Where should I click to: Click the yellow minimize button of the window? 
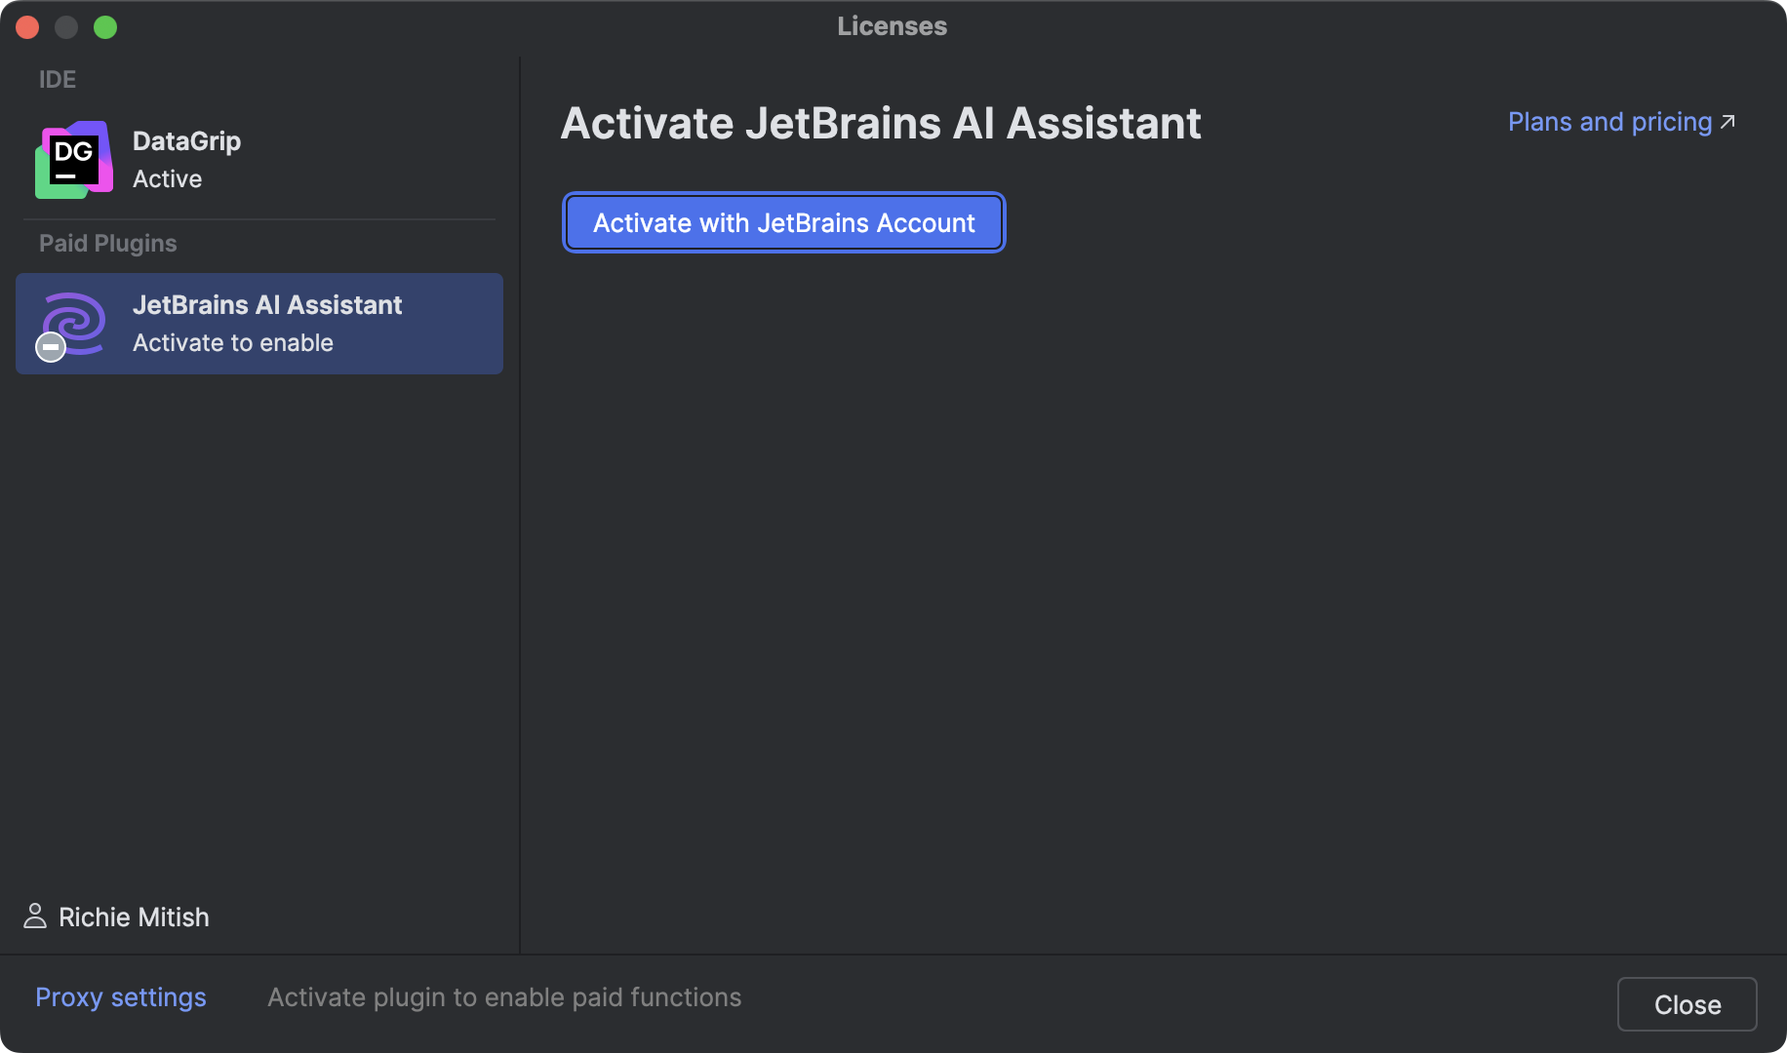pyautogui.click(x=66, y=27)
